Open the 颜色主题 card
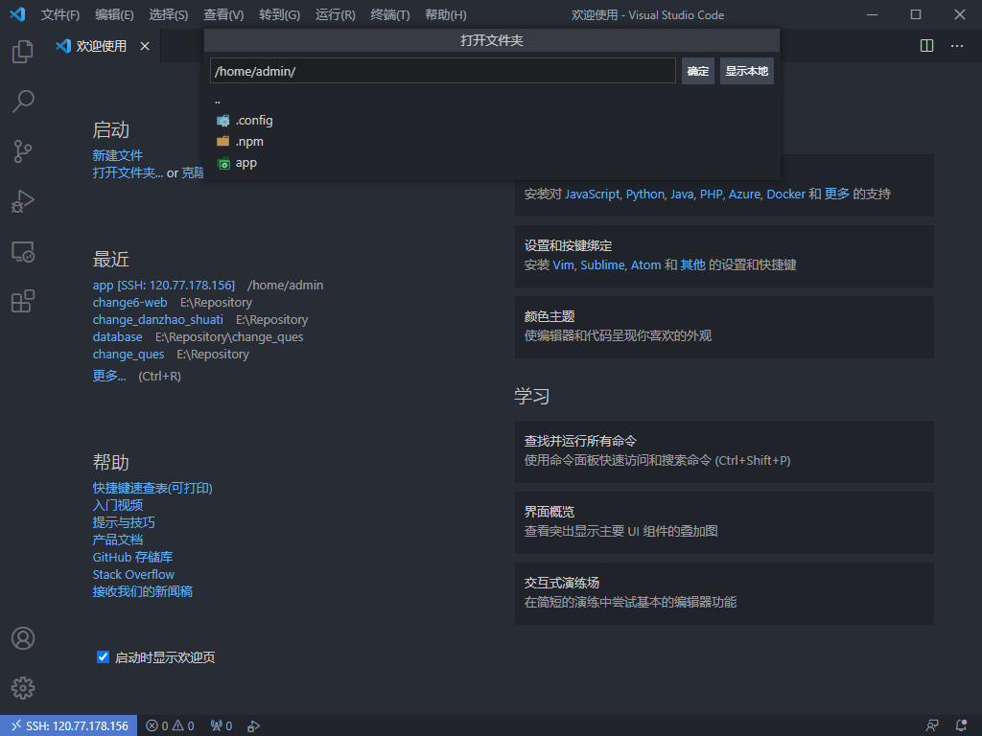The width and height of the screenshot is (982, 736). coord(724,327)
